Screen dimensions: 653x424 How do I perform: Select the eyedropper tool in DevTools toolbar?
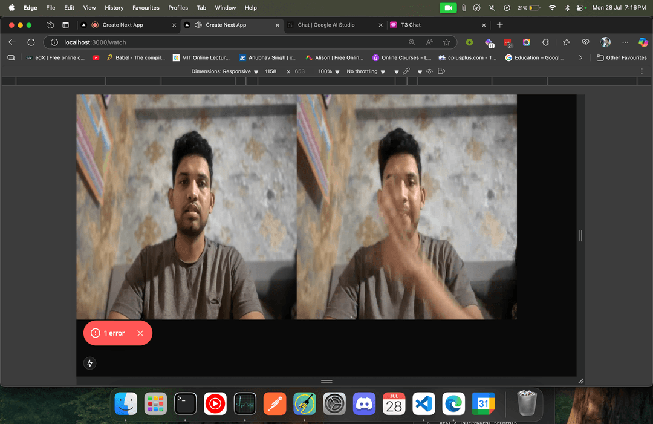click(x=405, y=71)
